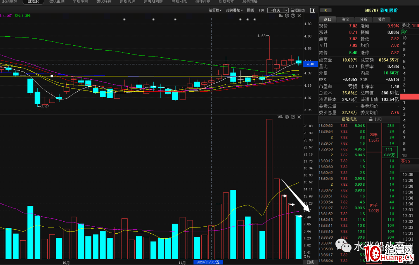419x265 pixels.
Task: Open the 自选 combo box arrow
Action: [286, 10]
